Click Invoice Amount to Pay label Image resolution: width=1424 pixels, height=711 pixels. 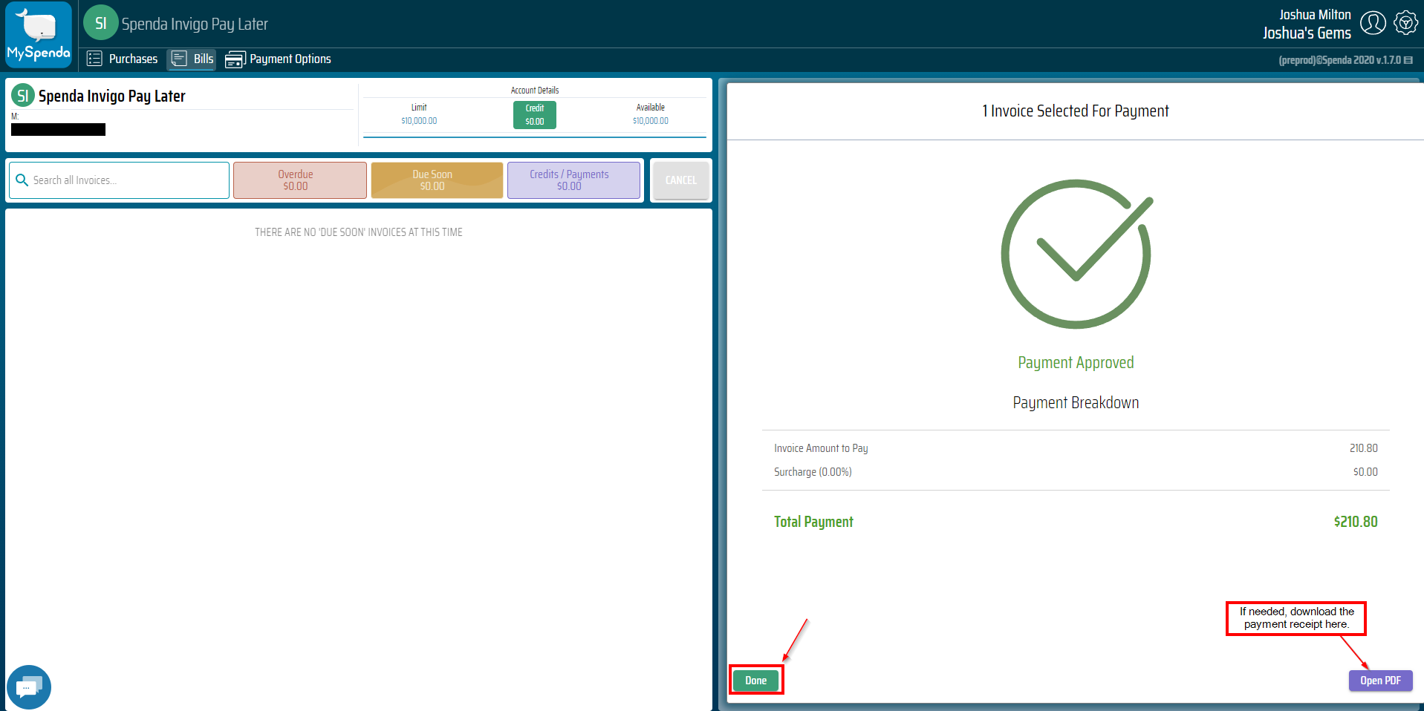pos(821,448)
